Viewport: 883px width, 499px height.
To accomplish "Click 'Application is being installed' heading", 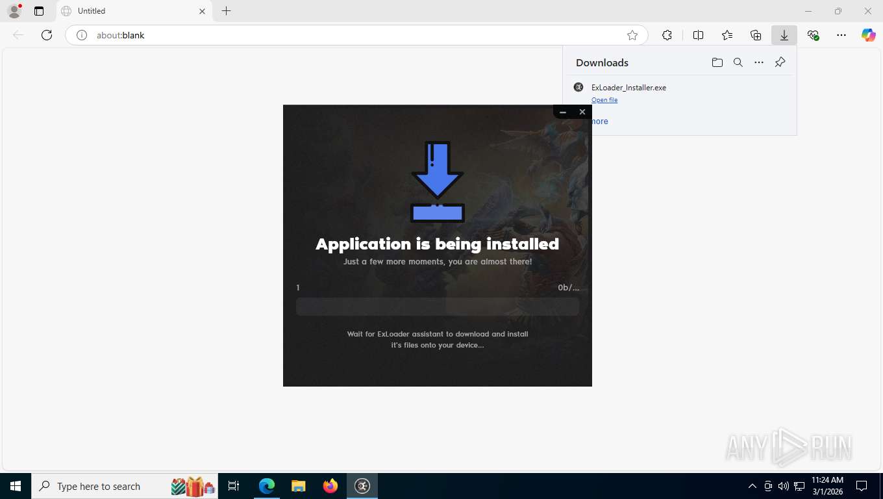I will click(x=438, y=244).
